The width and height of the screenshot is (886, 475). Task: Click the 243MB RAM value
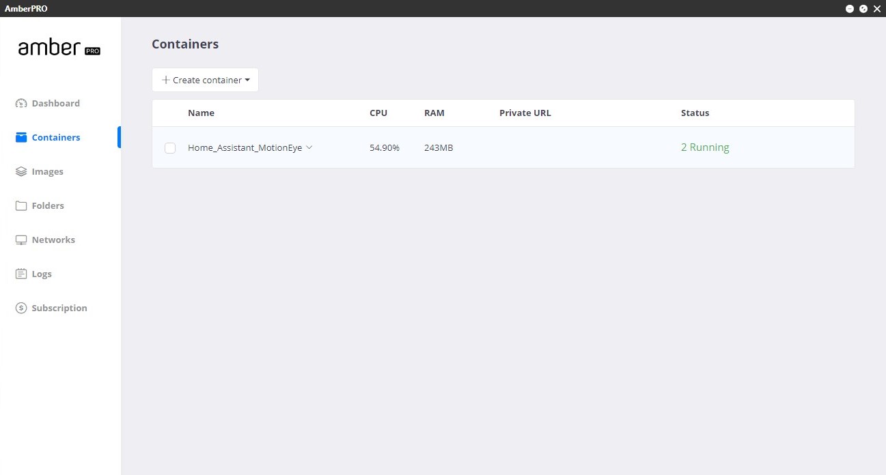click(439, 148)
